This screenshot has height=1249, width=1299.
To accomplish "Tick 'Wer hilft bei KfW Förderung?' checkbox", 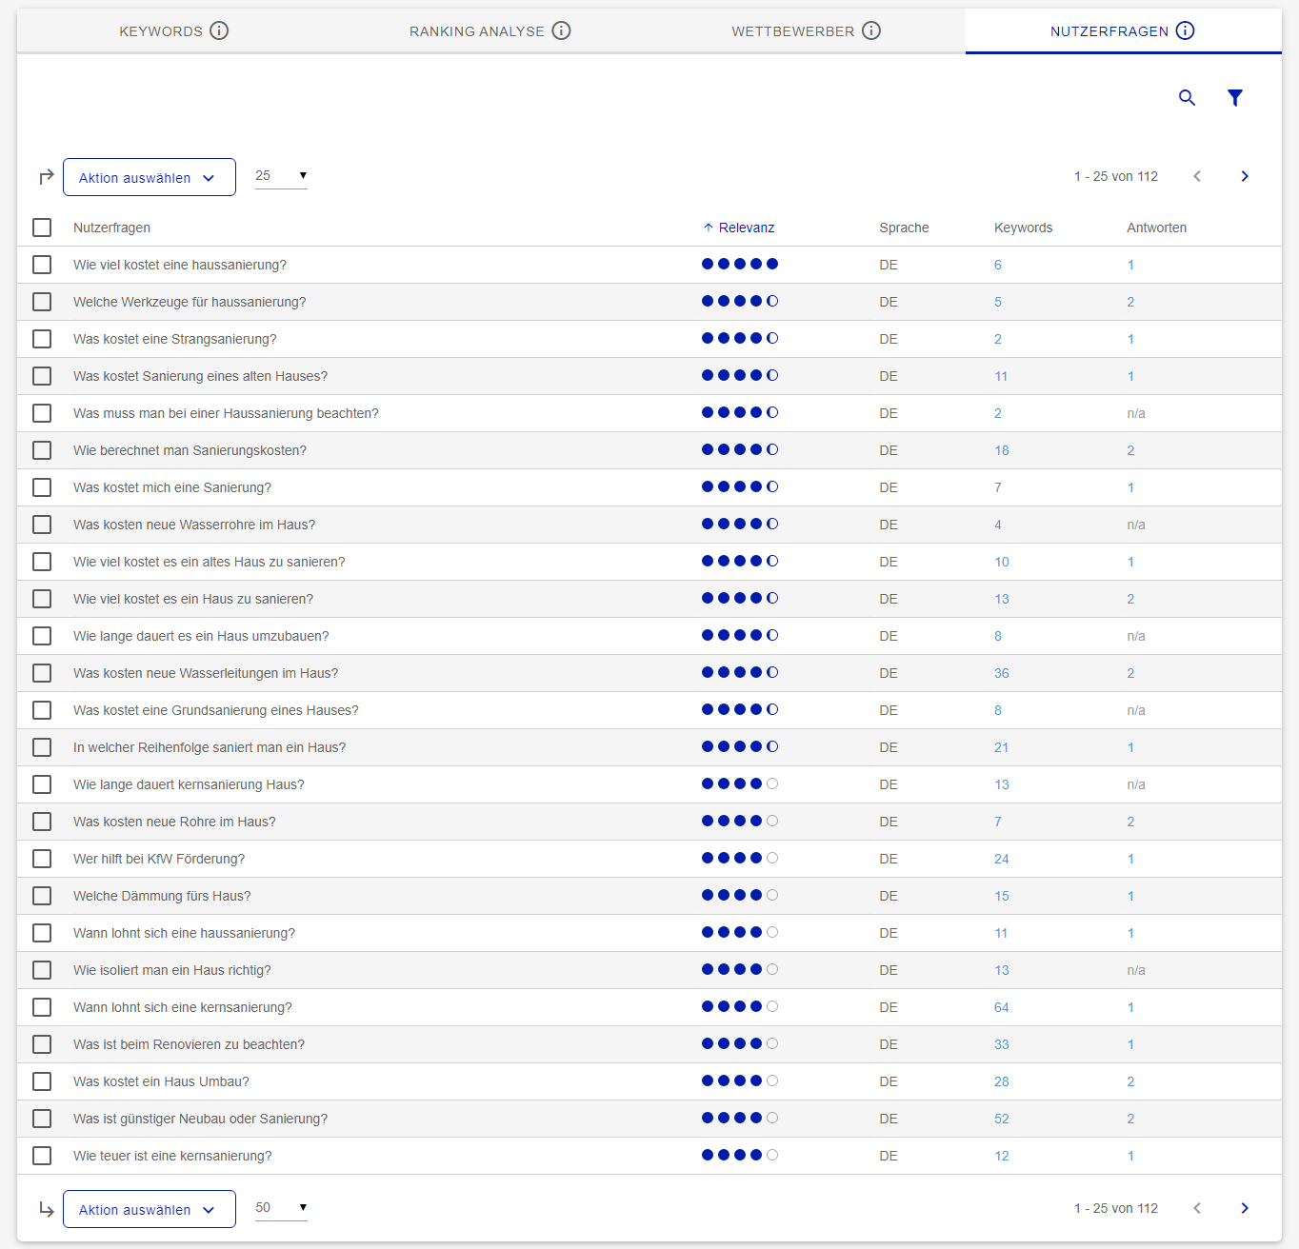I will (42, 859).
